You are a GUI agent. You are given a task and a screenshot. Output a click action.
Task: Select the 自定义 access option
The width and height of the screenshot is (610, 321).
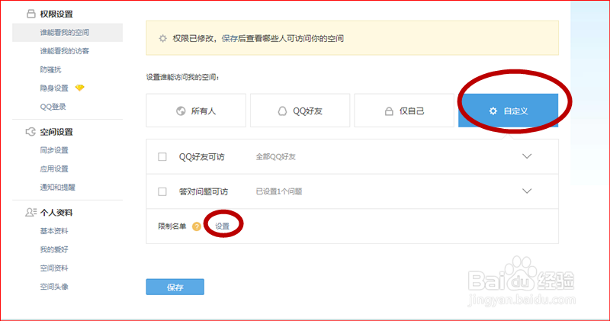[508, 111]
